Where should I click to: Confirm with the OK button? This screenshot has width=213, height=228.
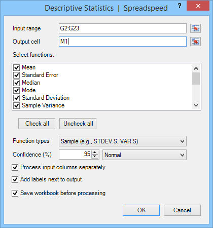click(141, 210)
